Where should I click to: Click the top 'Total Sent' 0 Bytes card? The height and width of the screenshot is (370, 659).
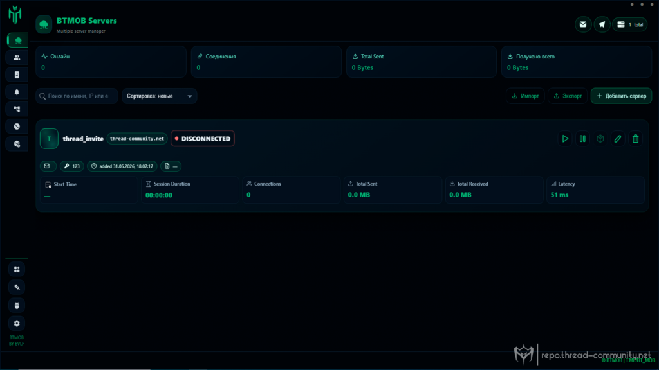coord(422,62)
